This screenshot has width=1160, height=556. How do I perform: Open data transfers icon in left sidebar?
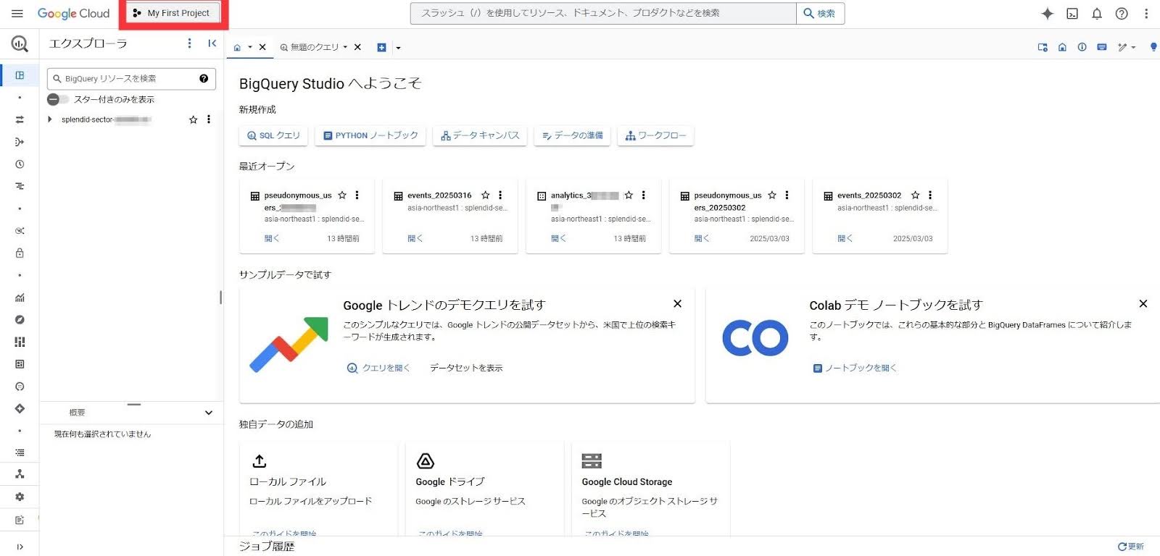(x=20, y=119)
